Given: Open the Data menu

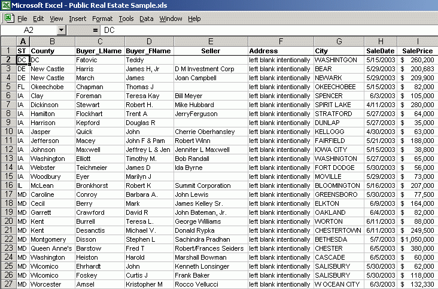Looking at the screenshot, I should pyautogui.click(x=147, y=19).
